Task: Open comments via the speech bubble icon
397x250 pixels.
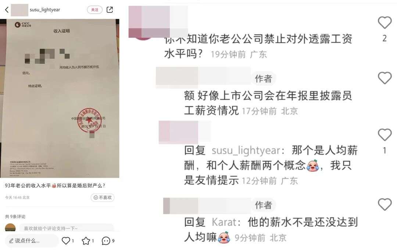Action: tap(106, 241)
